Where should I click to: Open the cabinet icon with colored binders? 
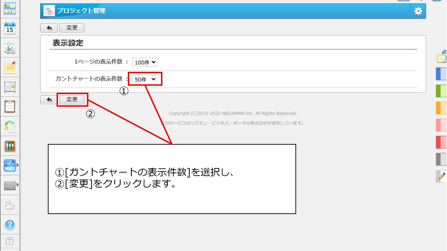(10, 146)
